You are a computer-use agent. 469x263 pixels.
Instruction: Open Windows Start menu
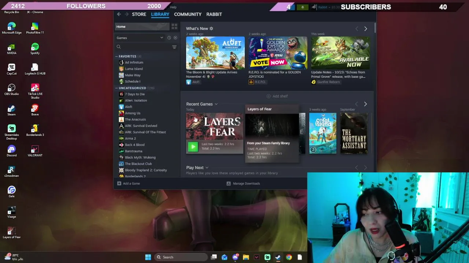[148, 257]
